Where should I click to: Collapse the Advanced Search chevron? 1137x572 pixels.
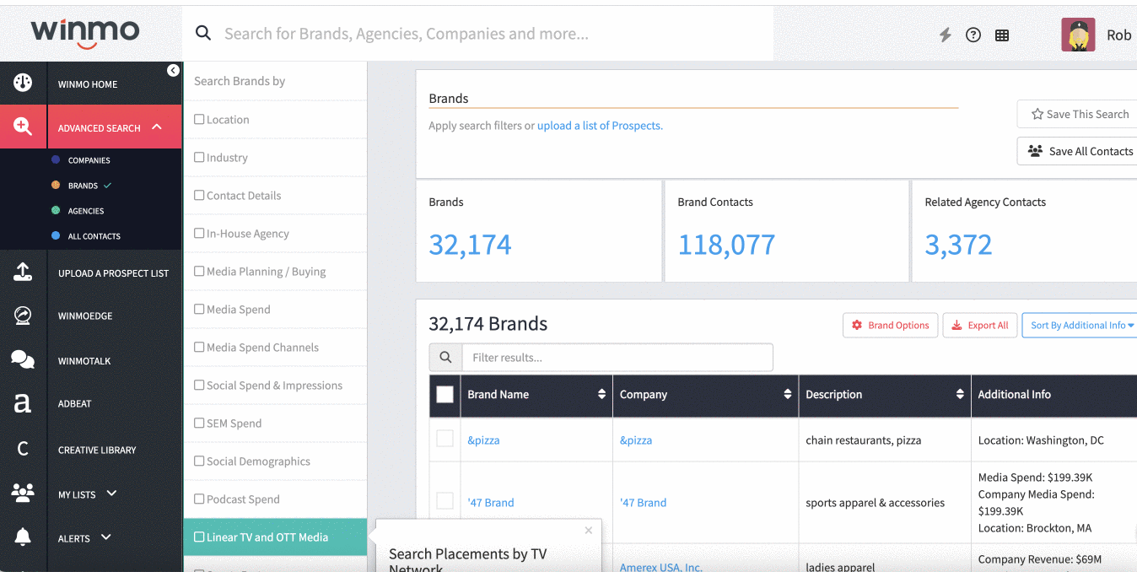(157, 127)
